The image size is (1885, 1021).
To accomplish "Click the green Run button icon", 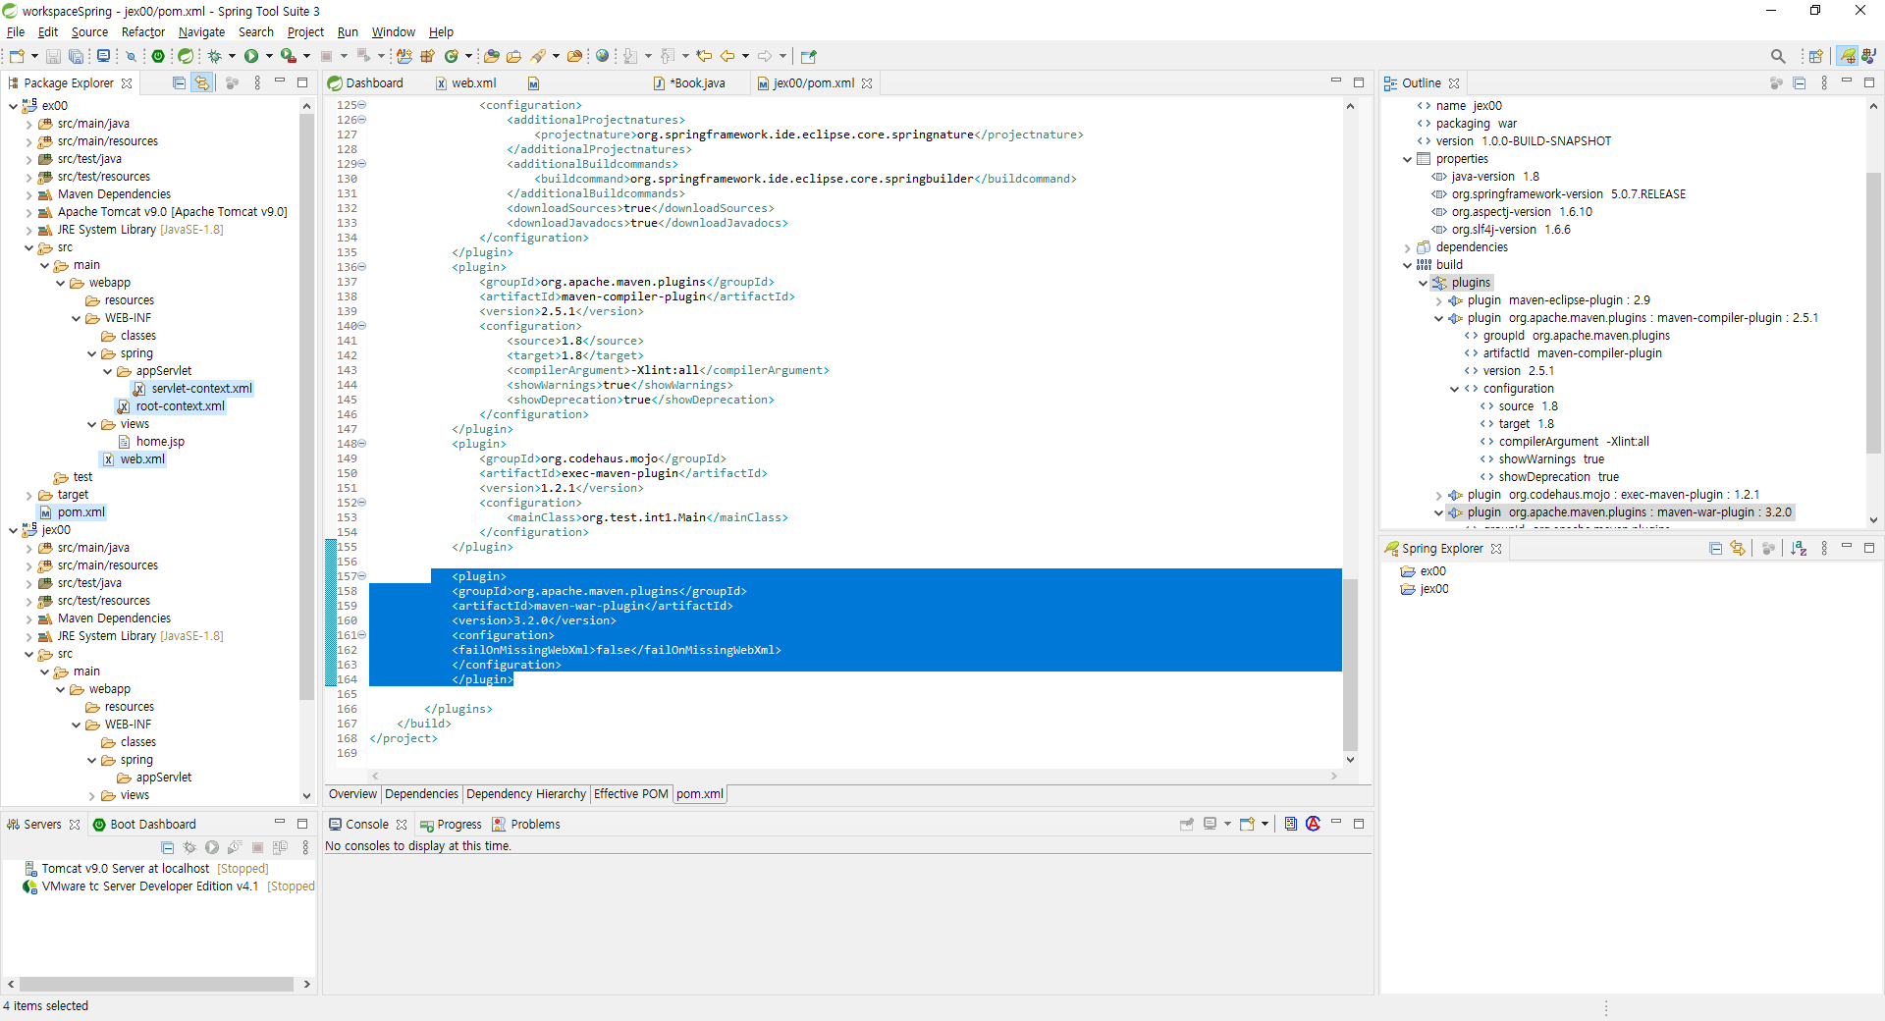I will pyautogui.click(x=251, y=56).
